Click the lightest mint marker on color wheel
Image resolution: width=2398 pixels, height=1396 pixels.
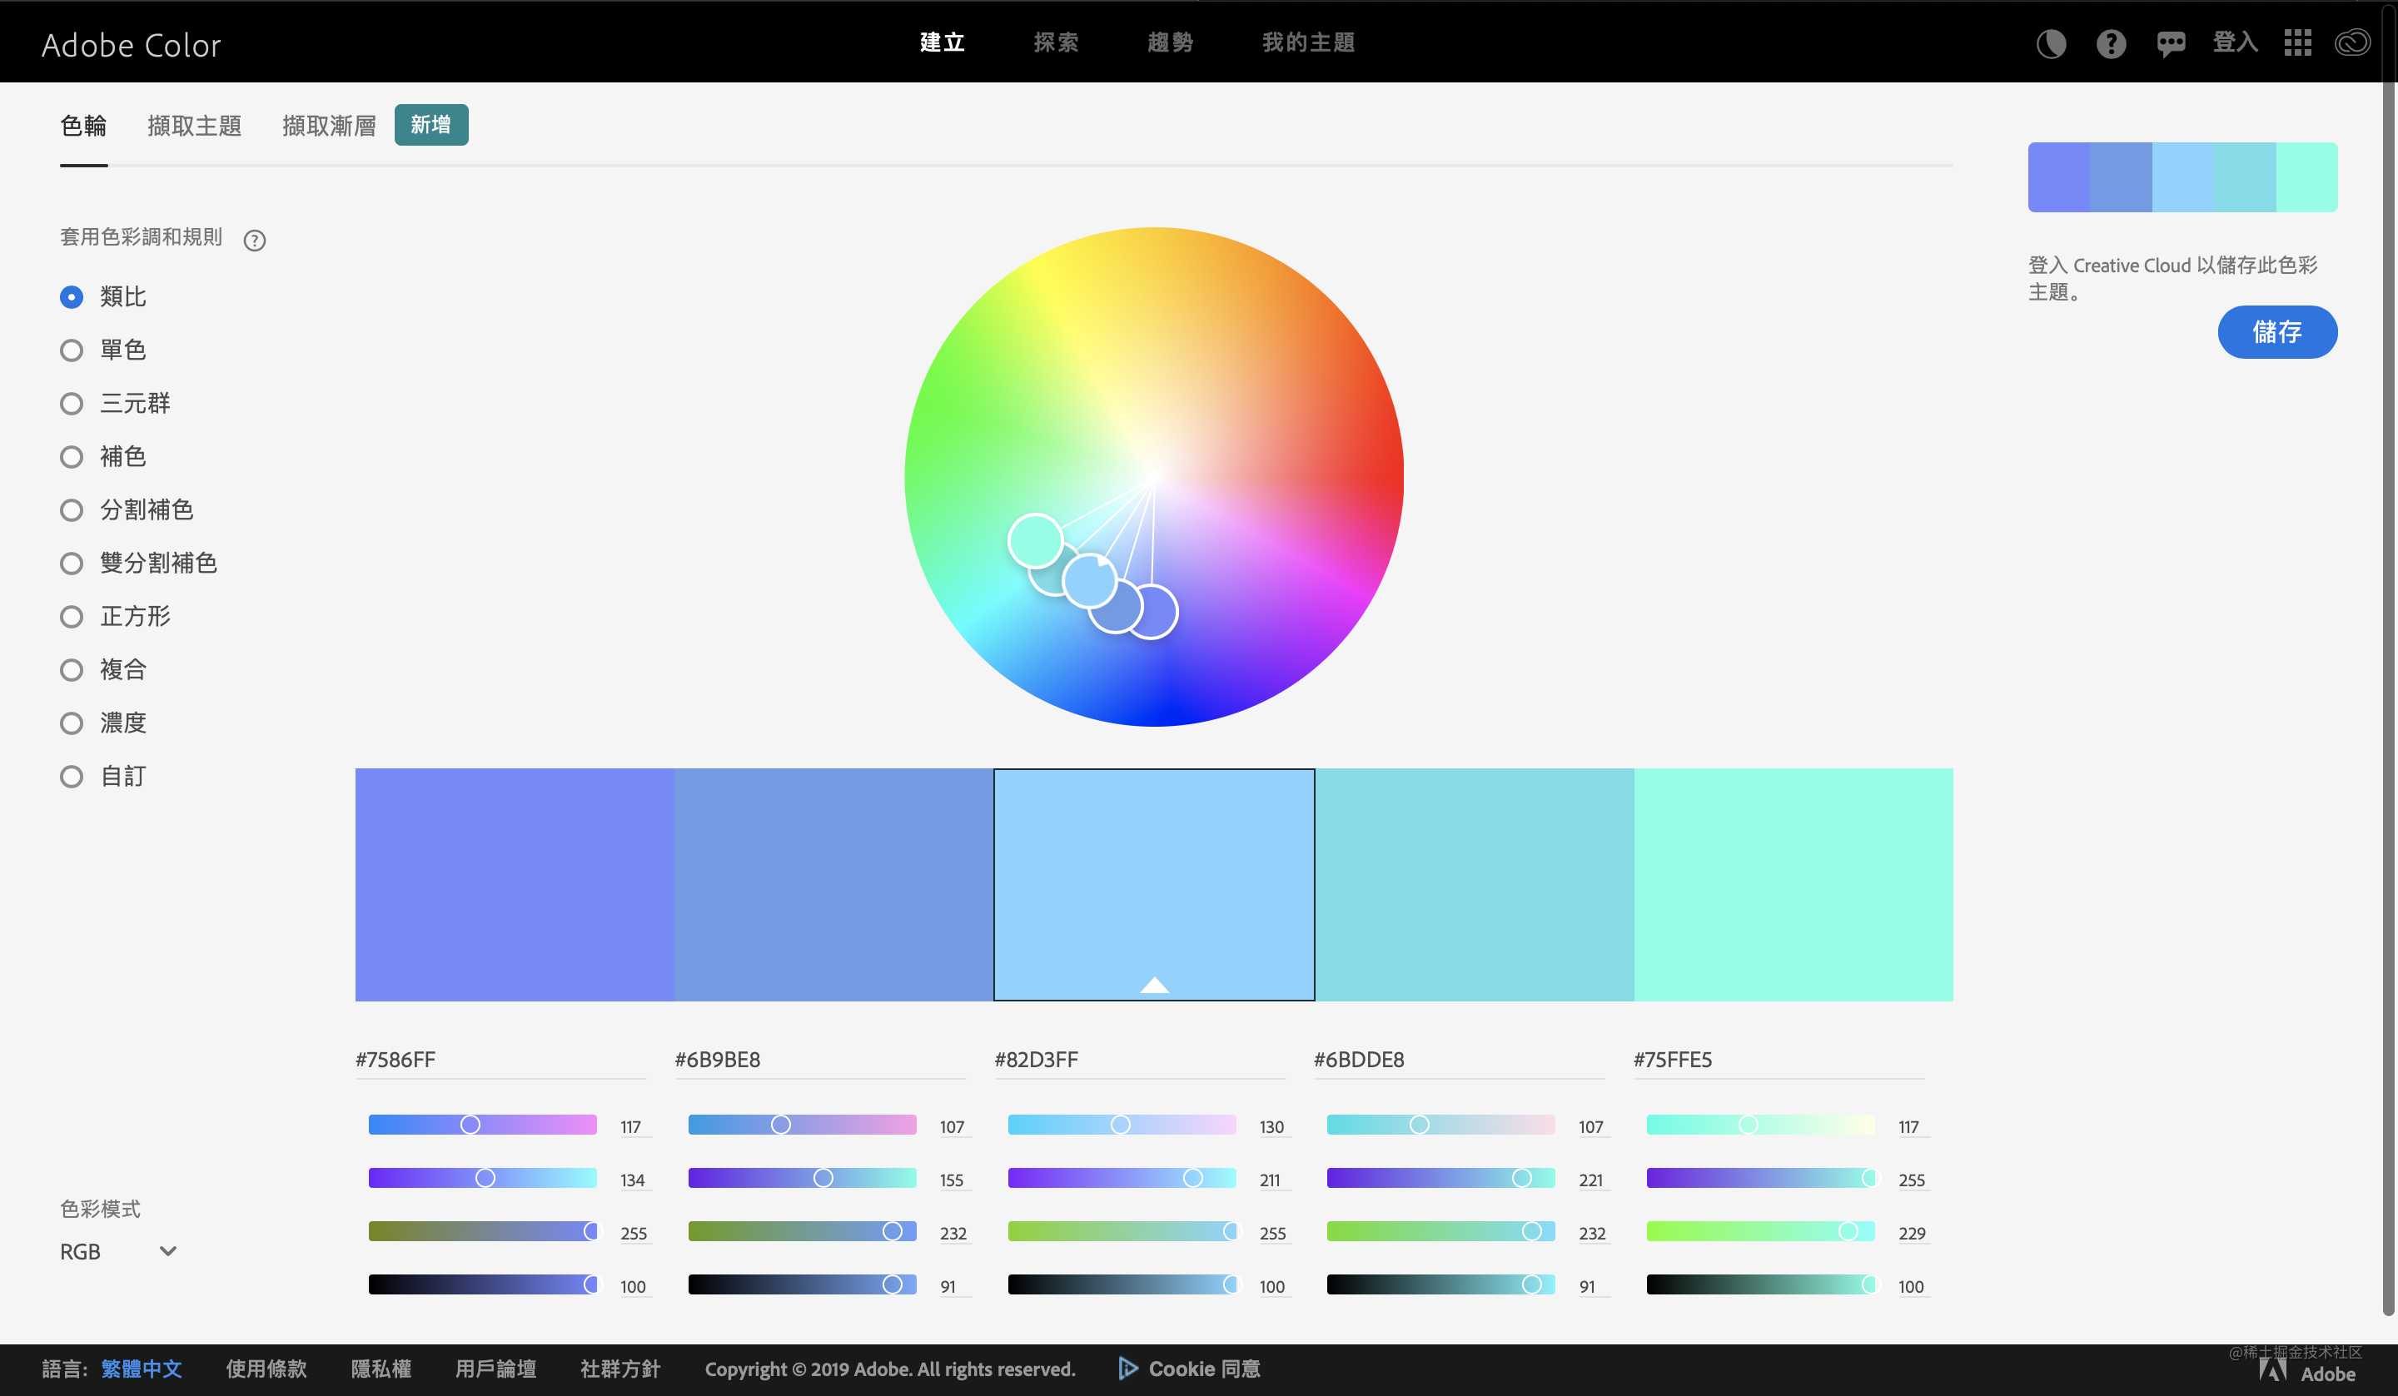[1035, 541]
